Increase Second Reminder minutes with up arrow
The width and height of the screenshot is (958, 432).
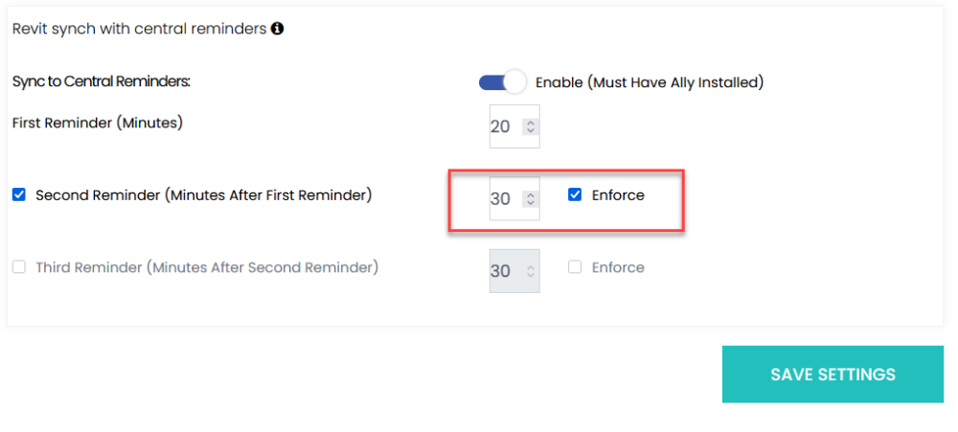(530, 194)
